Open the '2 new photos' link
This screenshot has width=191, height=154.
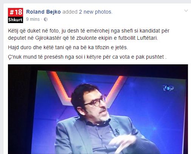[x=95, y=12]
